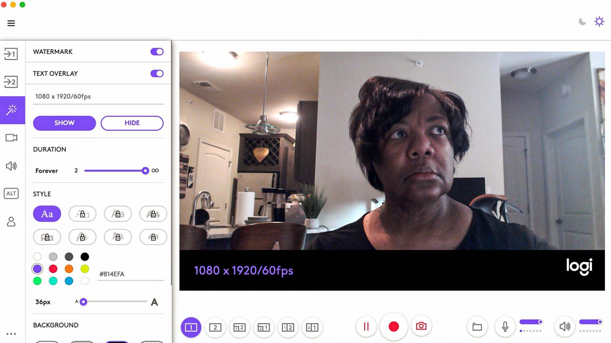Expand the more options ellipsis in the sidebar
Viewport: 611px width, 343px height.
11,334
